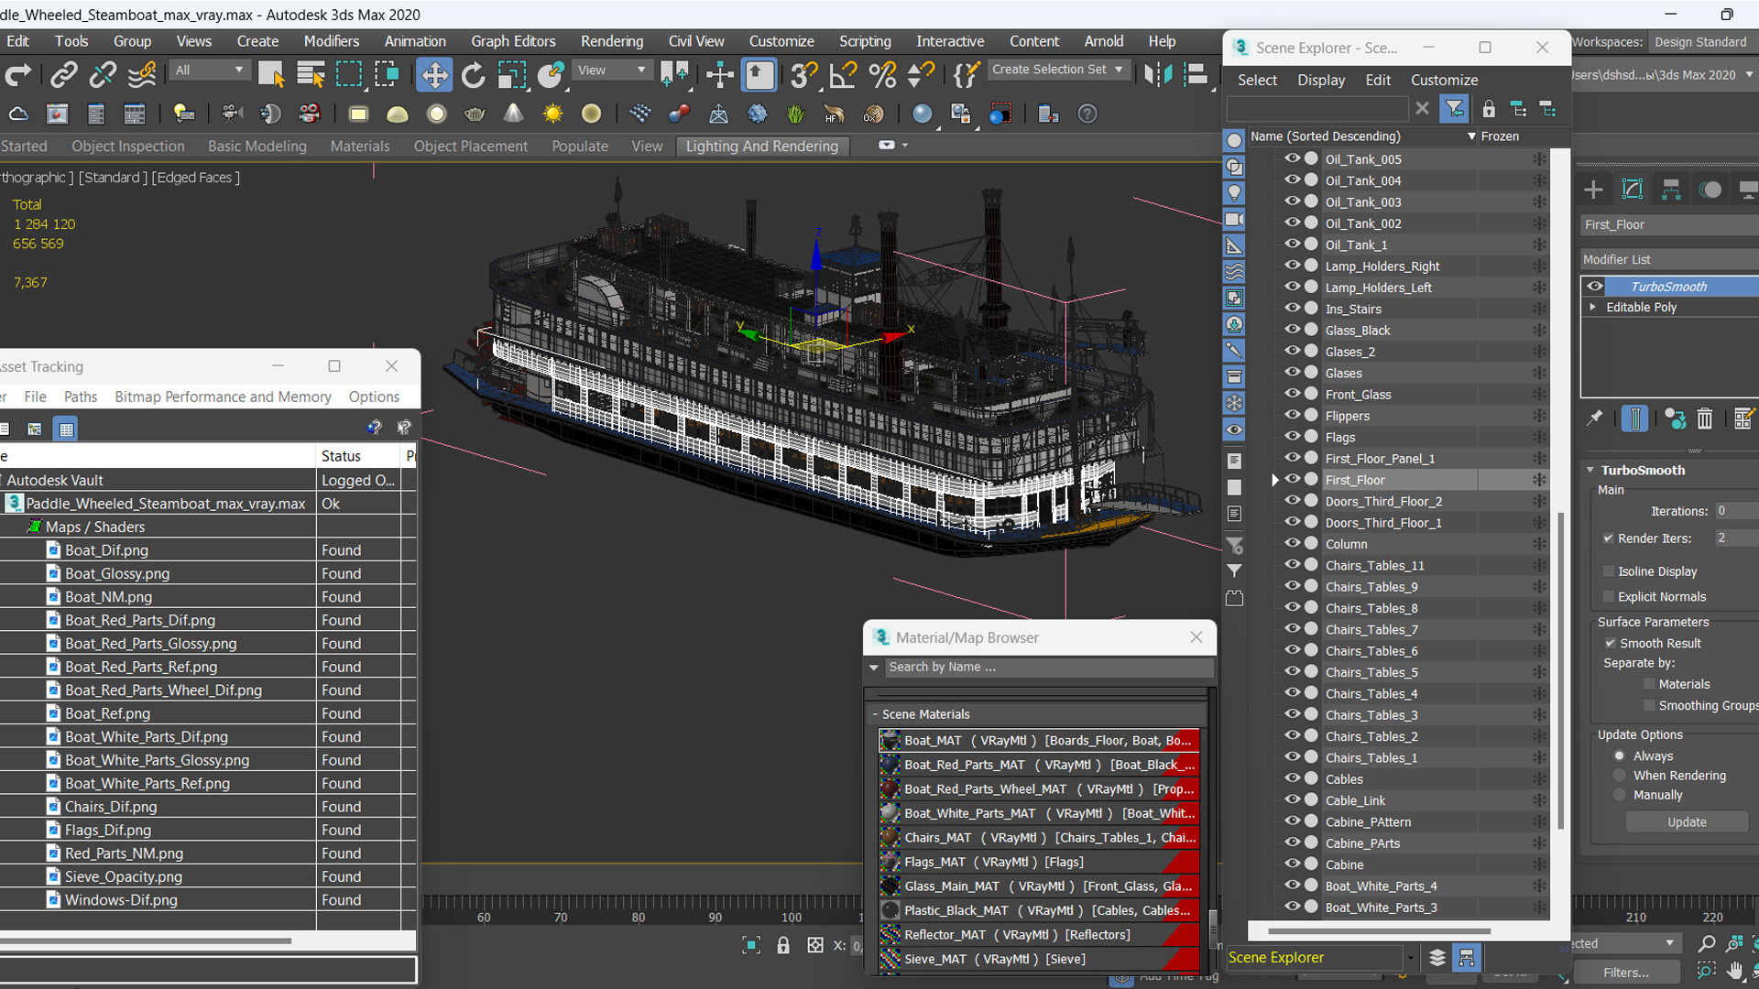Image resolution: width=1759 pixels, height=989 pixels.
Task: Clear the Scene Explorer search box
Action: pyautogui.click(x=1422, y=109)
